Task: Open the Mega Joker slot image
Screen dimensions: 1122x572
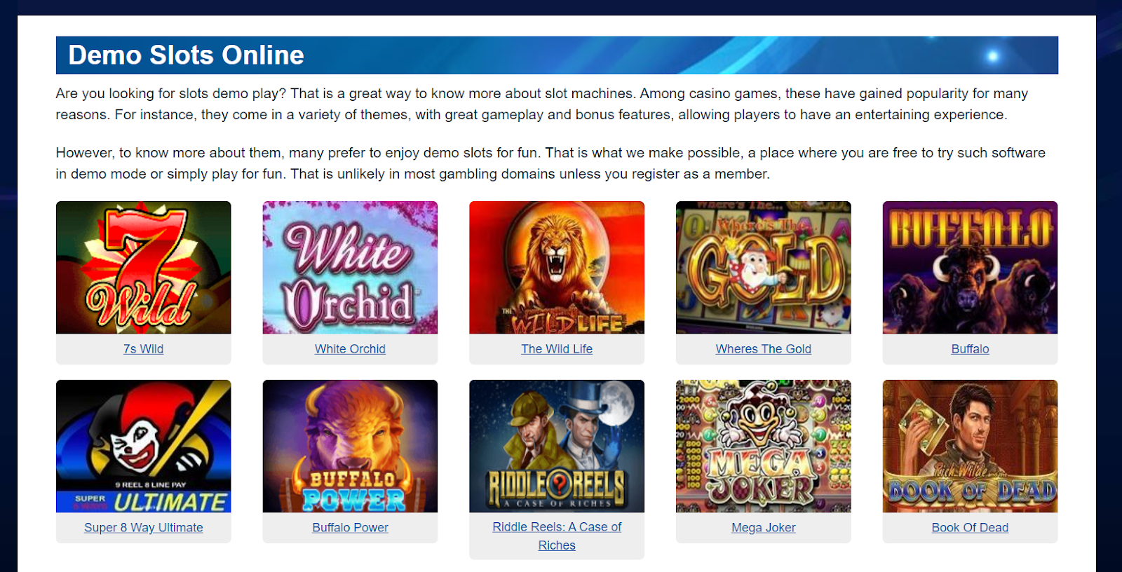Action: coord(764,446)
